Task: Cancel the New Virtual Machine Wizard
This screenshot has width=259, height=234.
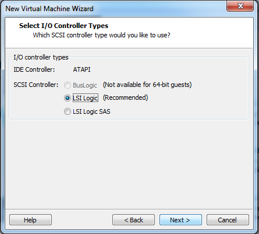Action: tap(228, 220)
